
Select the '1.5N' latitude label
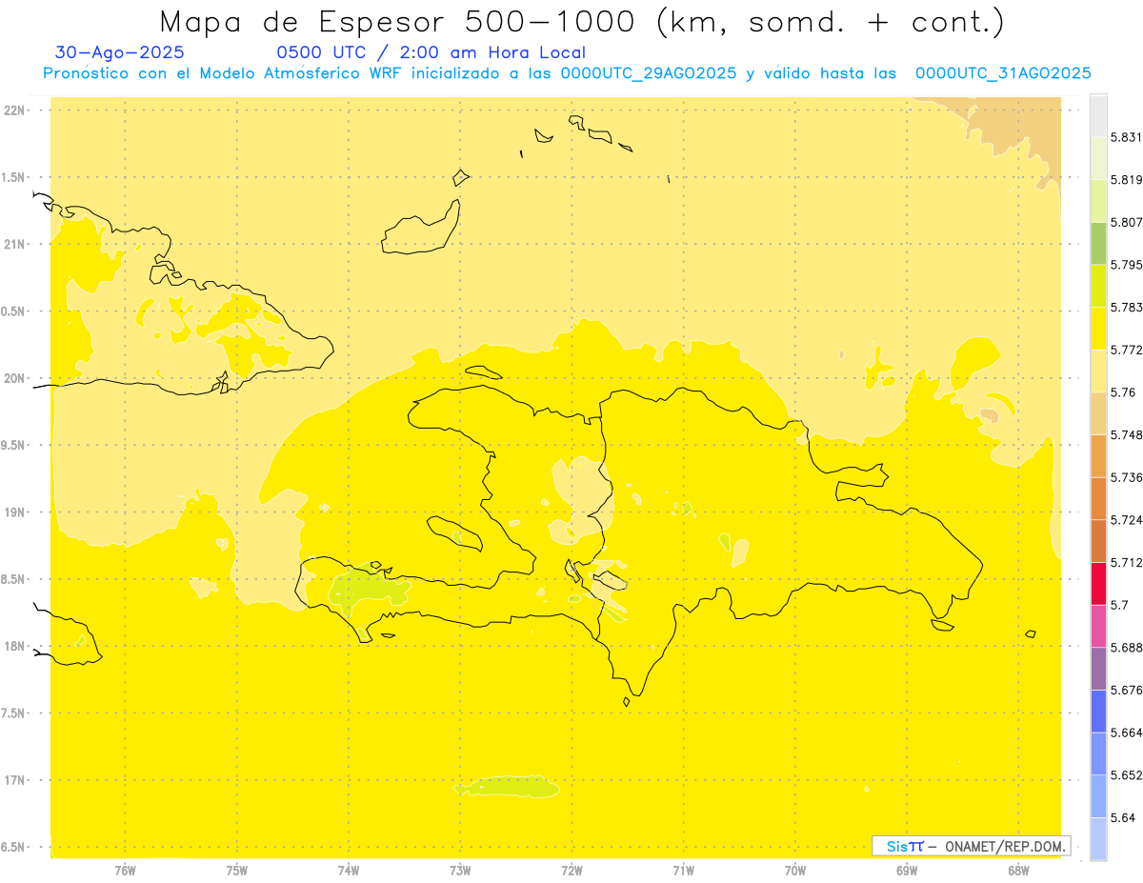(13, 177)
